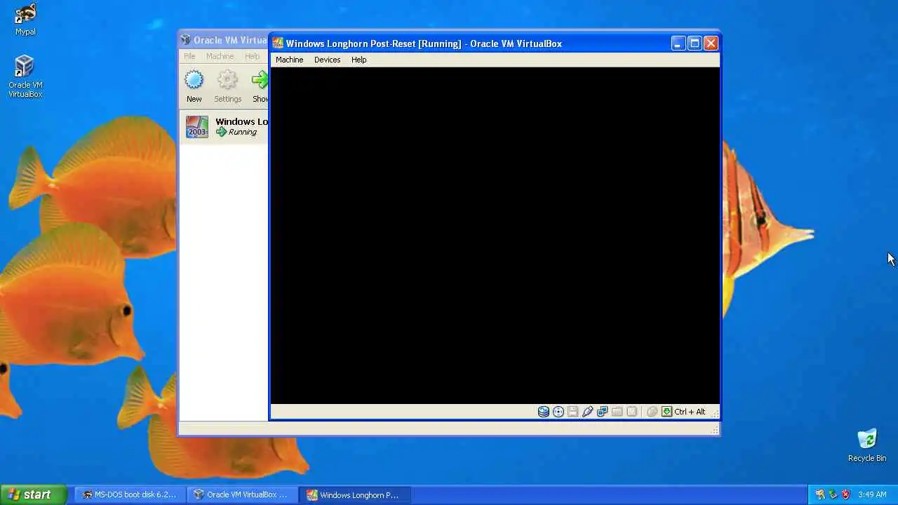The image size is (898, 505).
Task: Switch to MS-DOS boot disk taskbar button
Action: pos(129,494)
